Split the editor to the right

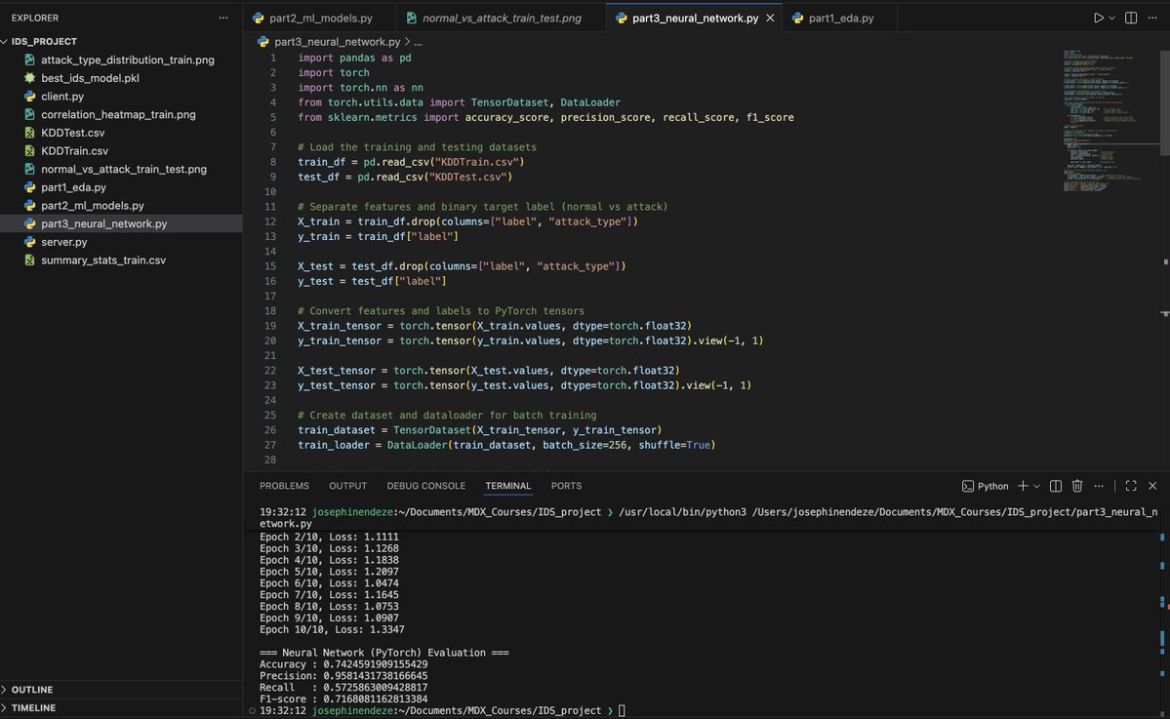[x=1131, y=18]
